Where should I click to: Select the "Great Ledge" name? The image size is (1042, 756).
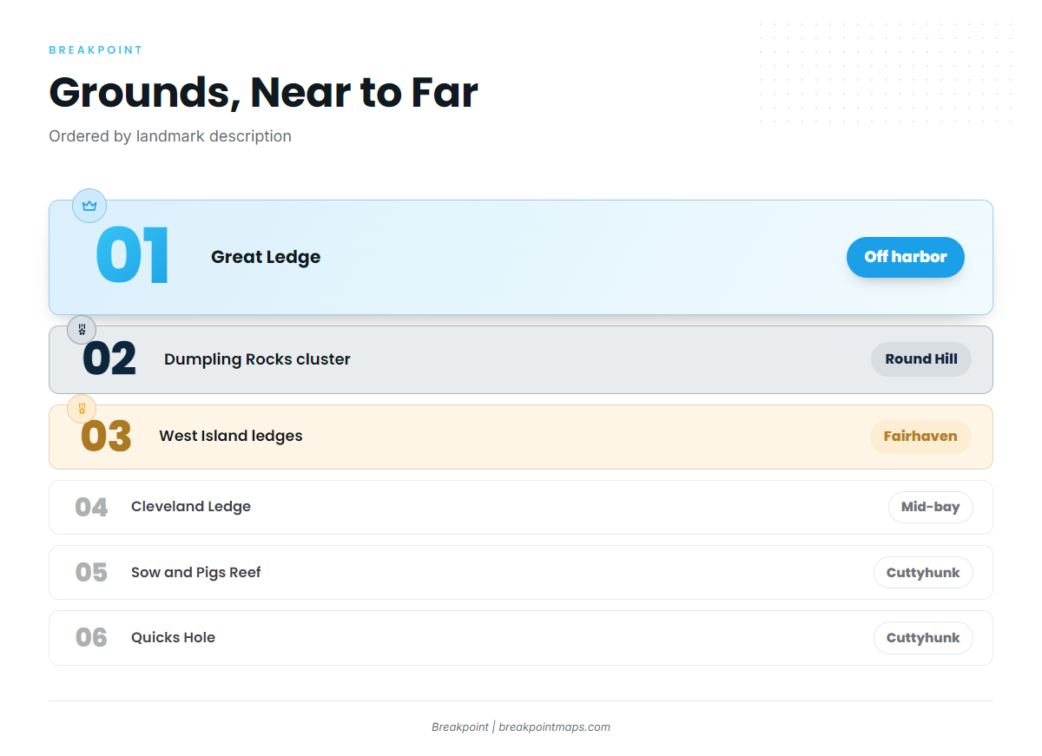(266, 257)
